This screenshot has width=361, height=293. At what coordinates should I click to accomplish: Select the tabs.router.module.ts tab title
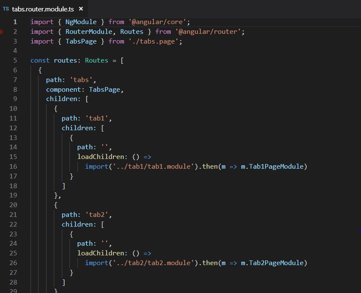pos(43,9)
